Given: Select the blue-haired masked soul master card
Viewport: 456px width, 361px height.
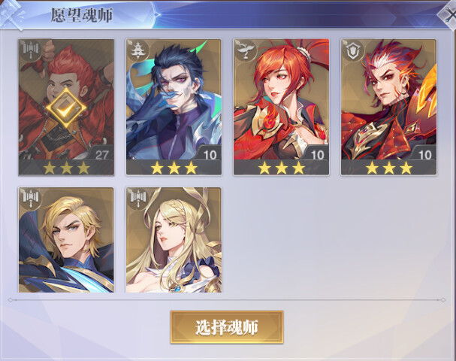Looking at the screenshot, I should pos(174,107).
